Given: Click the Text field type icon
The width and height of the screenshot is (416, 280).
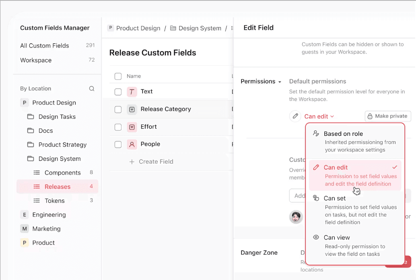Looking at the screenshot, I should [x=132, y=92].
